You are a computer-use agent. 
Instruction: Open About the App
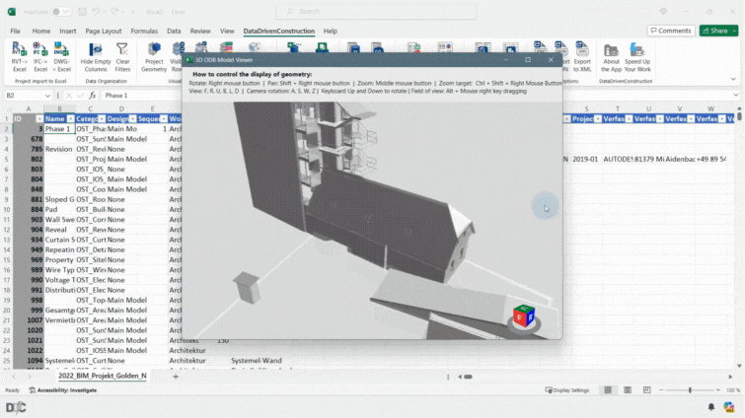point(611,57)
